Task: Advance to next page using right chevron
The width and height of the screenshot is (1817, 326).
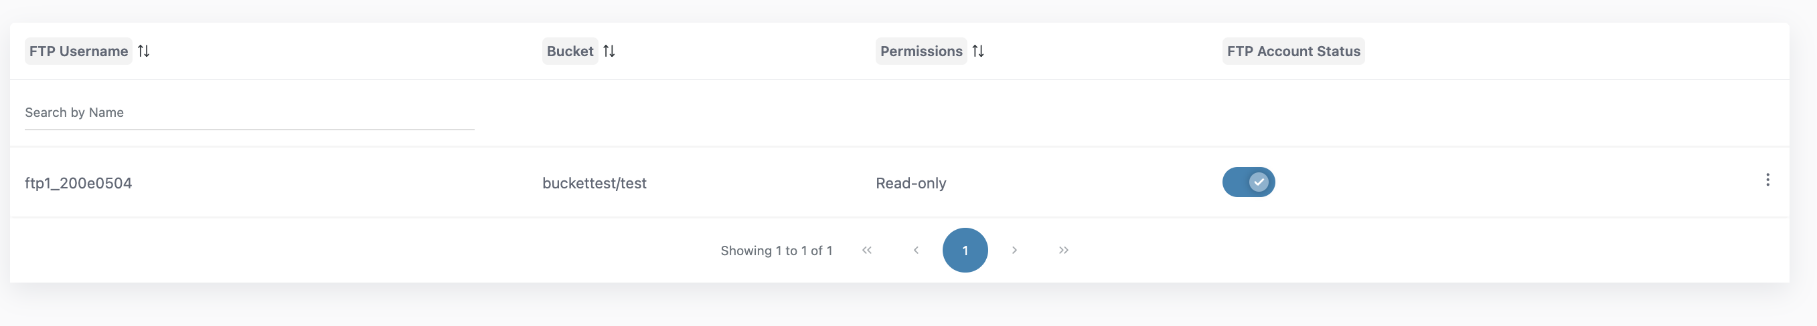Action: [1014, 250]
